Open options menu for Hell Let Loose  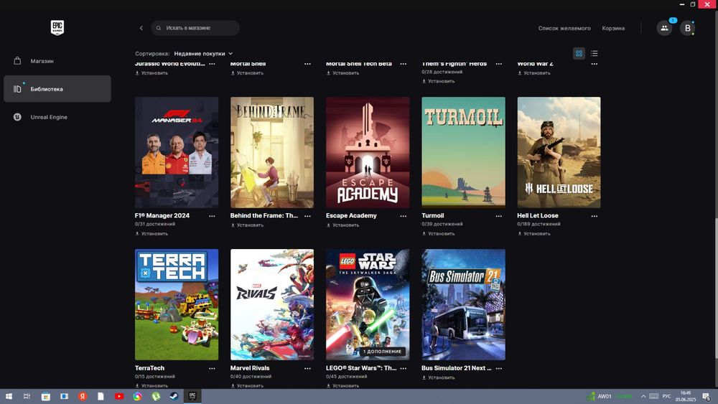click(x=595, y=216)
